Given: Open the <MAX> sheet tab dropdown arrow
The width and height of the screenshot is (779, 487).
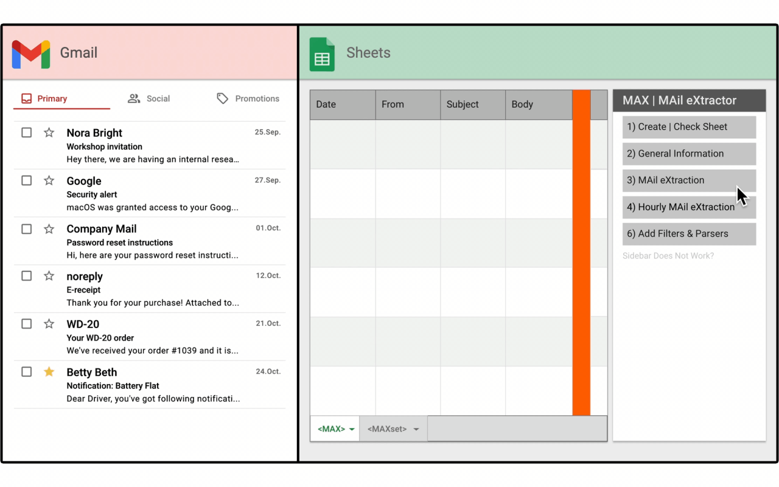Looking at the screenshot, I should (352, 430).
